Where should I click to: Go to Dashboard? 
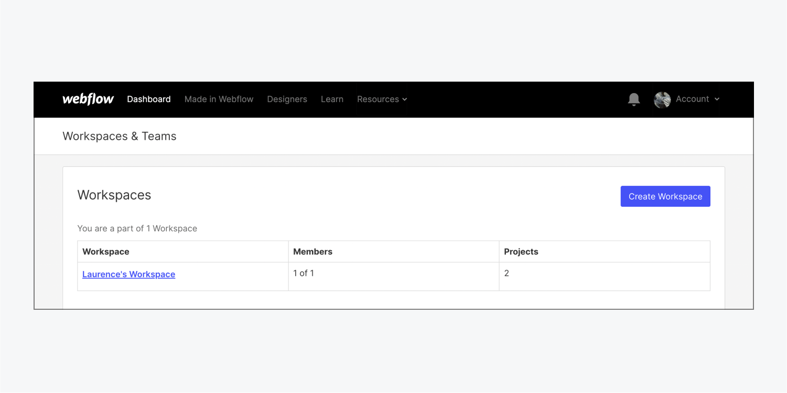pyautogui.click(x=149, y=99)
